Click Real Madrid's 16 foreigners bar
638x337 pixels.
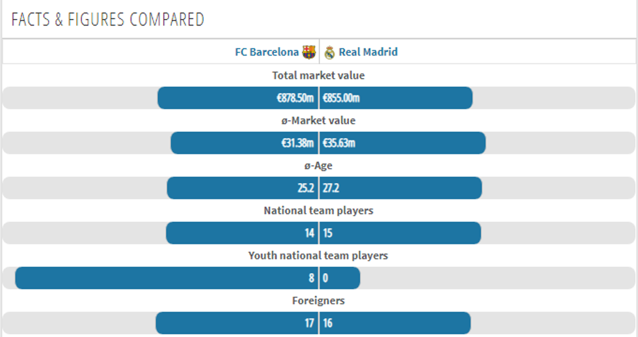click(395, 323)
